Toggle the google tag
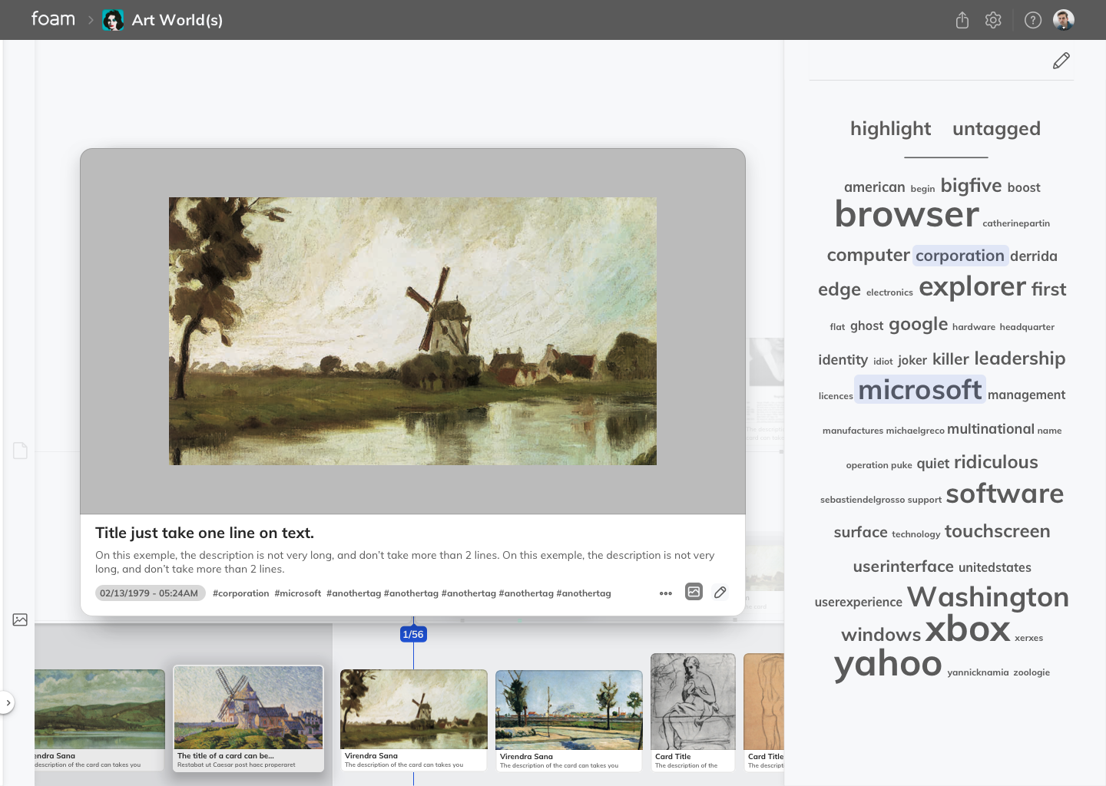Screen dimensions: 1106x786 [919, 325]
